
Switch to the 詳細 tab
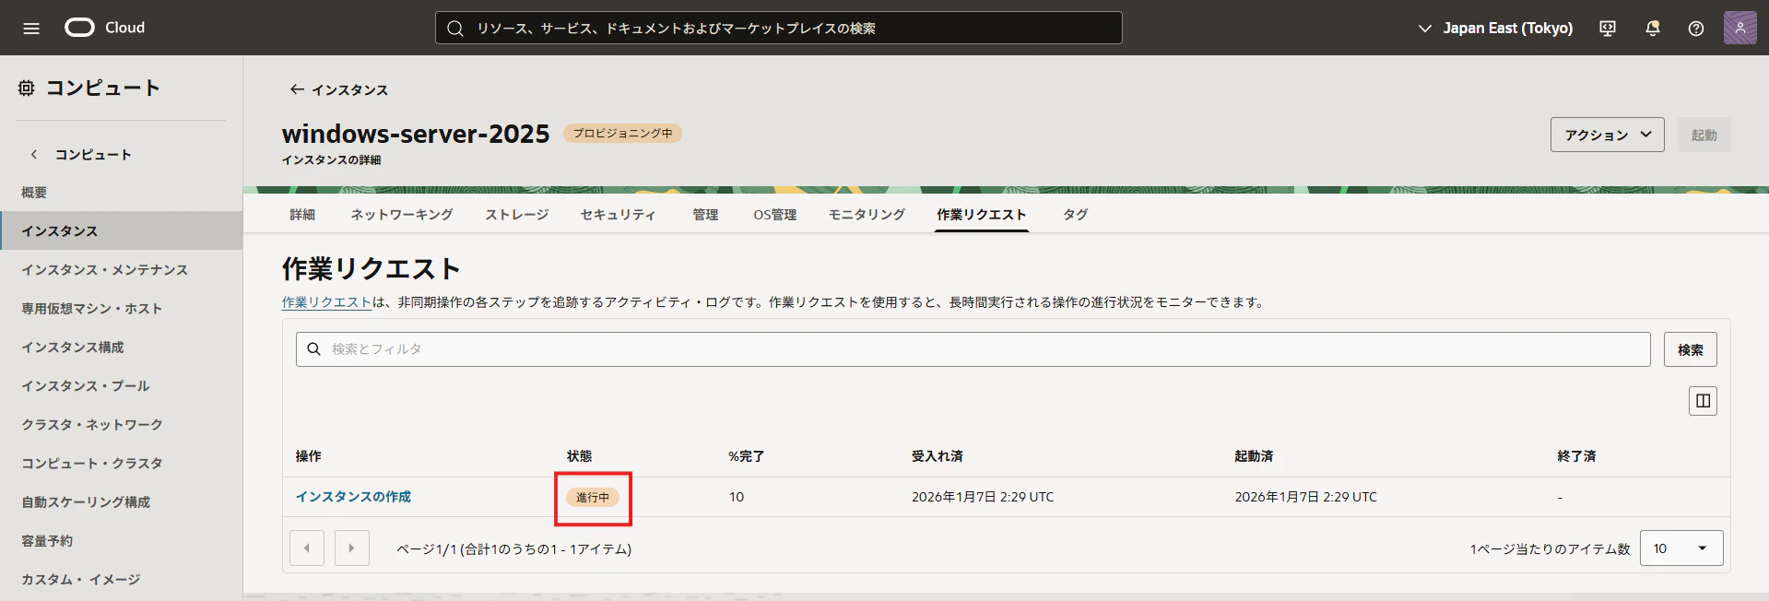click(302, 215)
